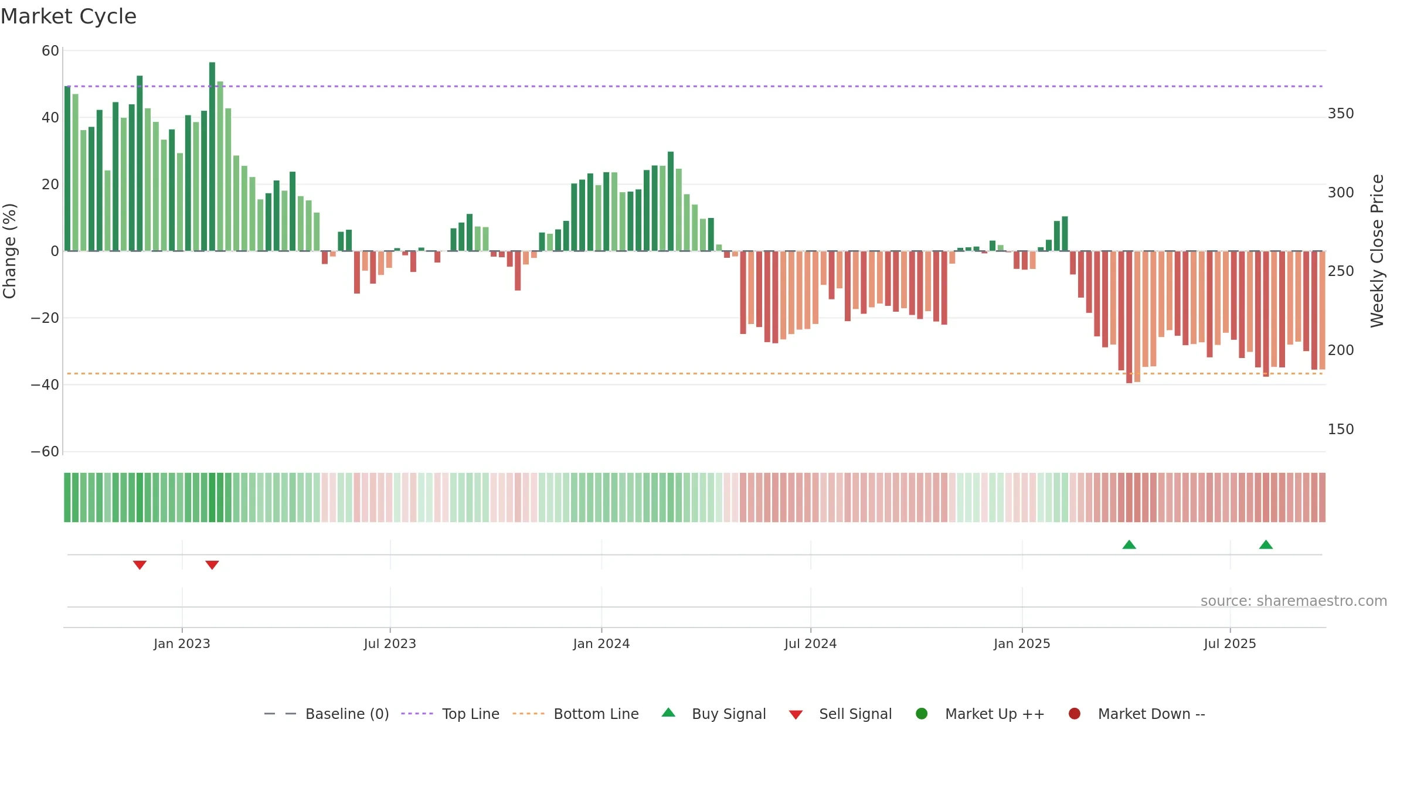The height and width of the screenshot is (791, 1407).
Task: Click the −60 tick on the change axis
Action: click(45, 451)
